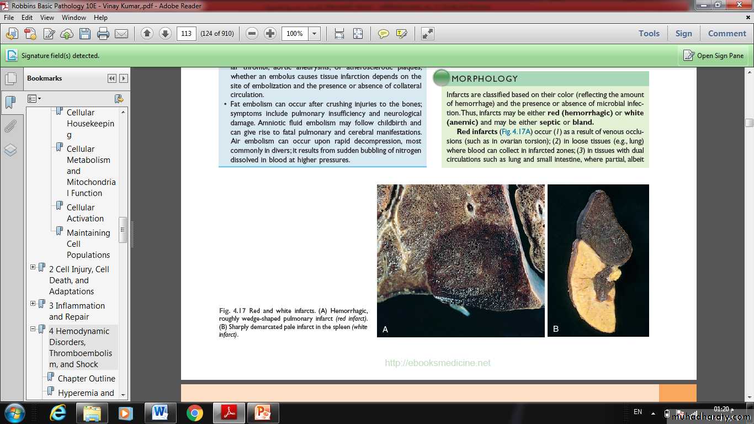Collapse the Bookmarks navigation pane
This screenshot has height=424, width=754.
click(112, 78)
